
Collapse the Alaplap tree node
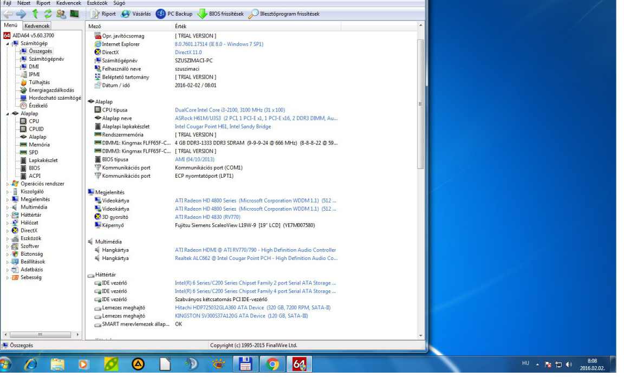click(x=8, y=114)
